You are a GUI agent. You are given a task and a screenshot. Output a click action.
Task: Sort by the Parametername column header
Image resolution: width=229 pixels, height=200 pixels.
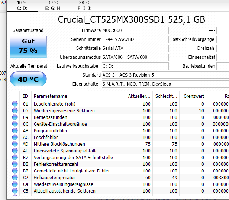click(78, 96)
